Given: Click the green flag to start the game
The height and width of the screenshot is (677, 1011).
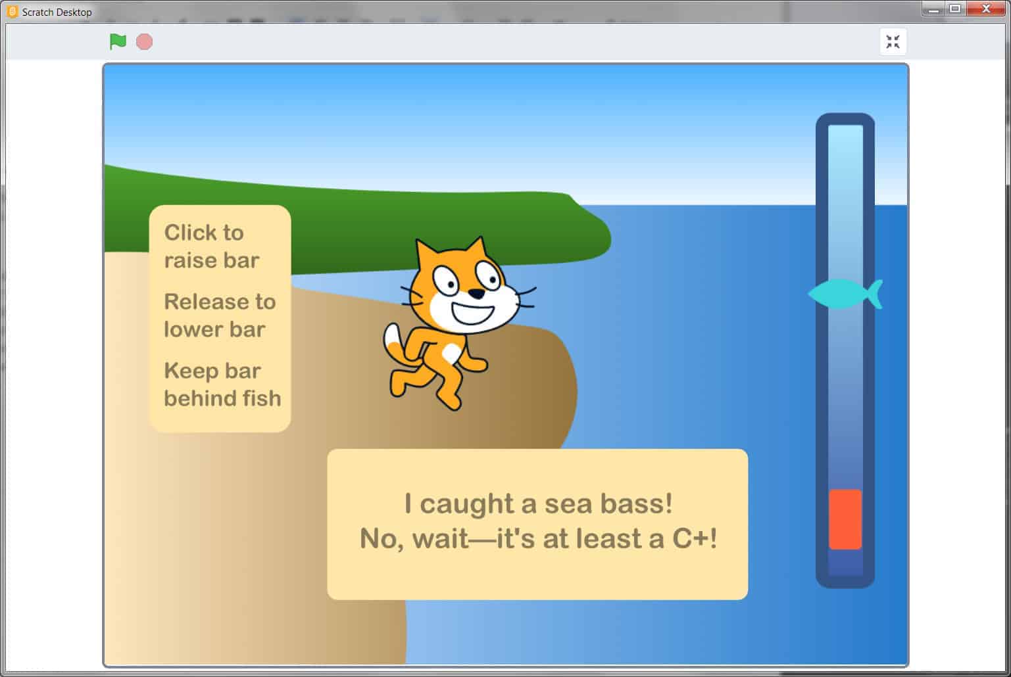Looking at the screenshot, I should [118, 42].
